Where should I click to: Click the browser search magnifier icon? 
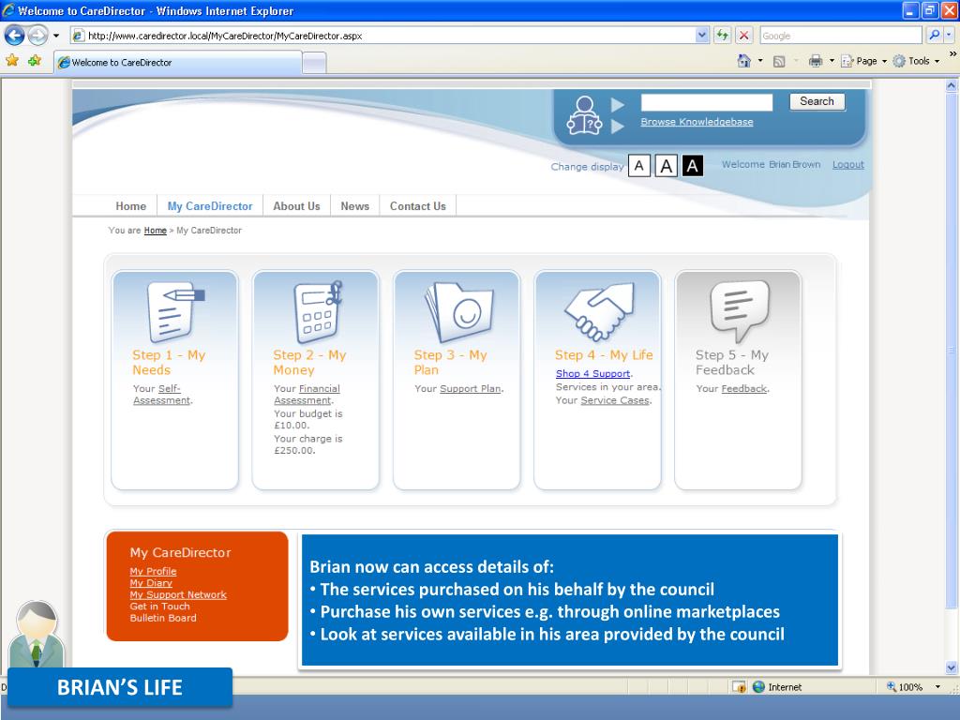pyautogui.click(x=935, y=36)
